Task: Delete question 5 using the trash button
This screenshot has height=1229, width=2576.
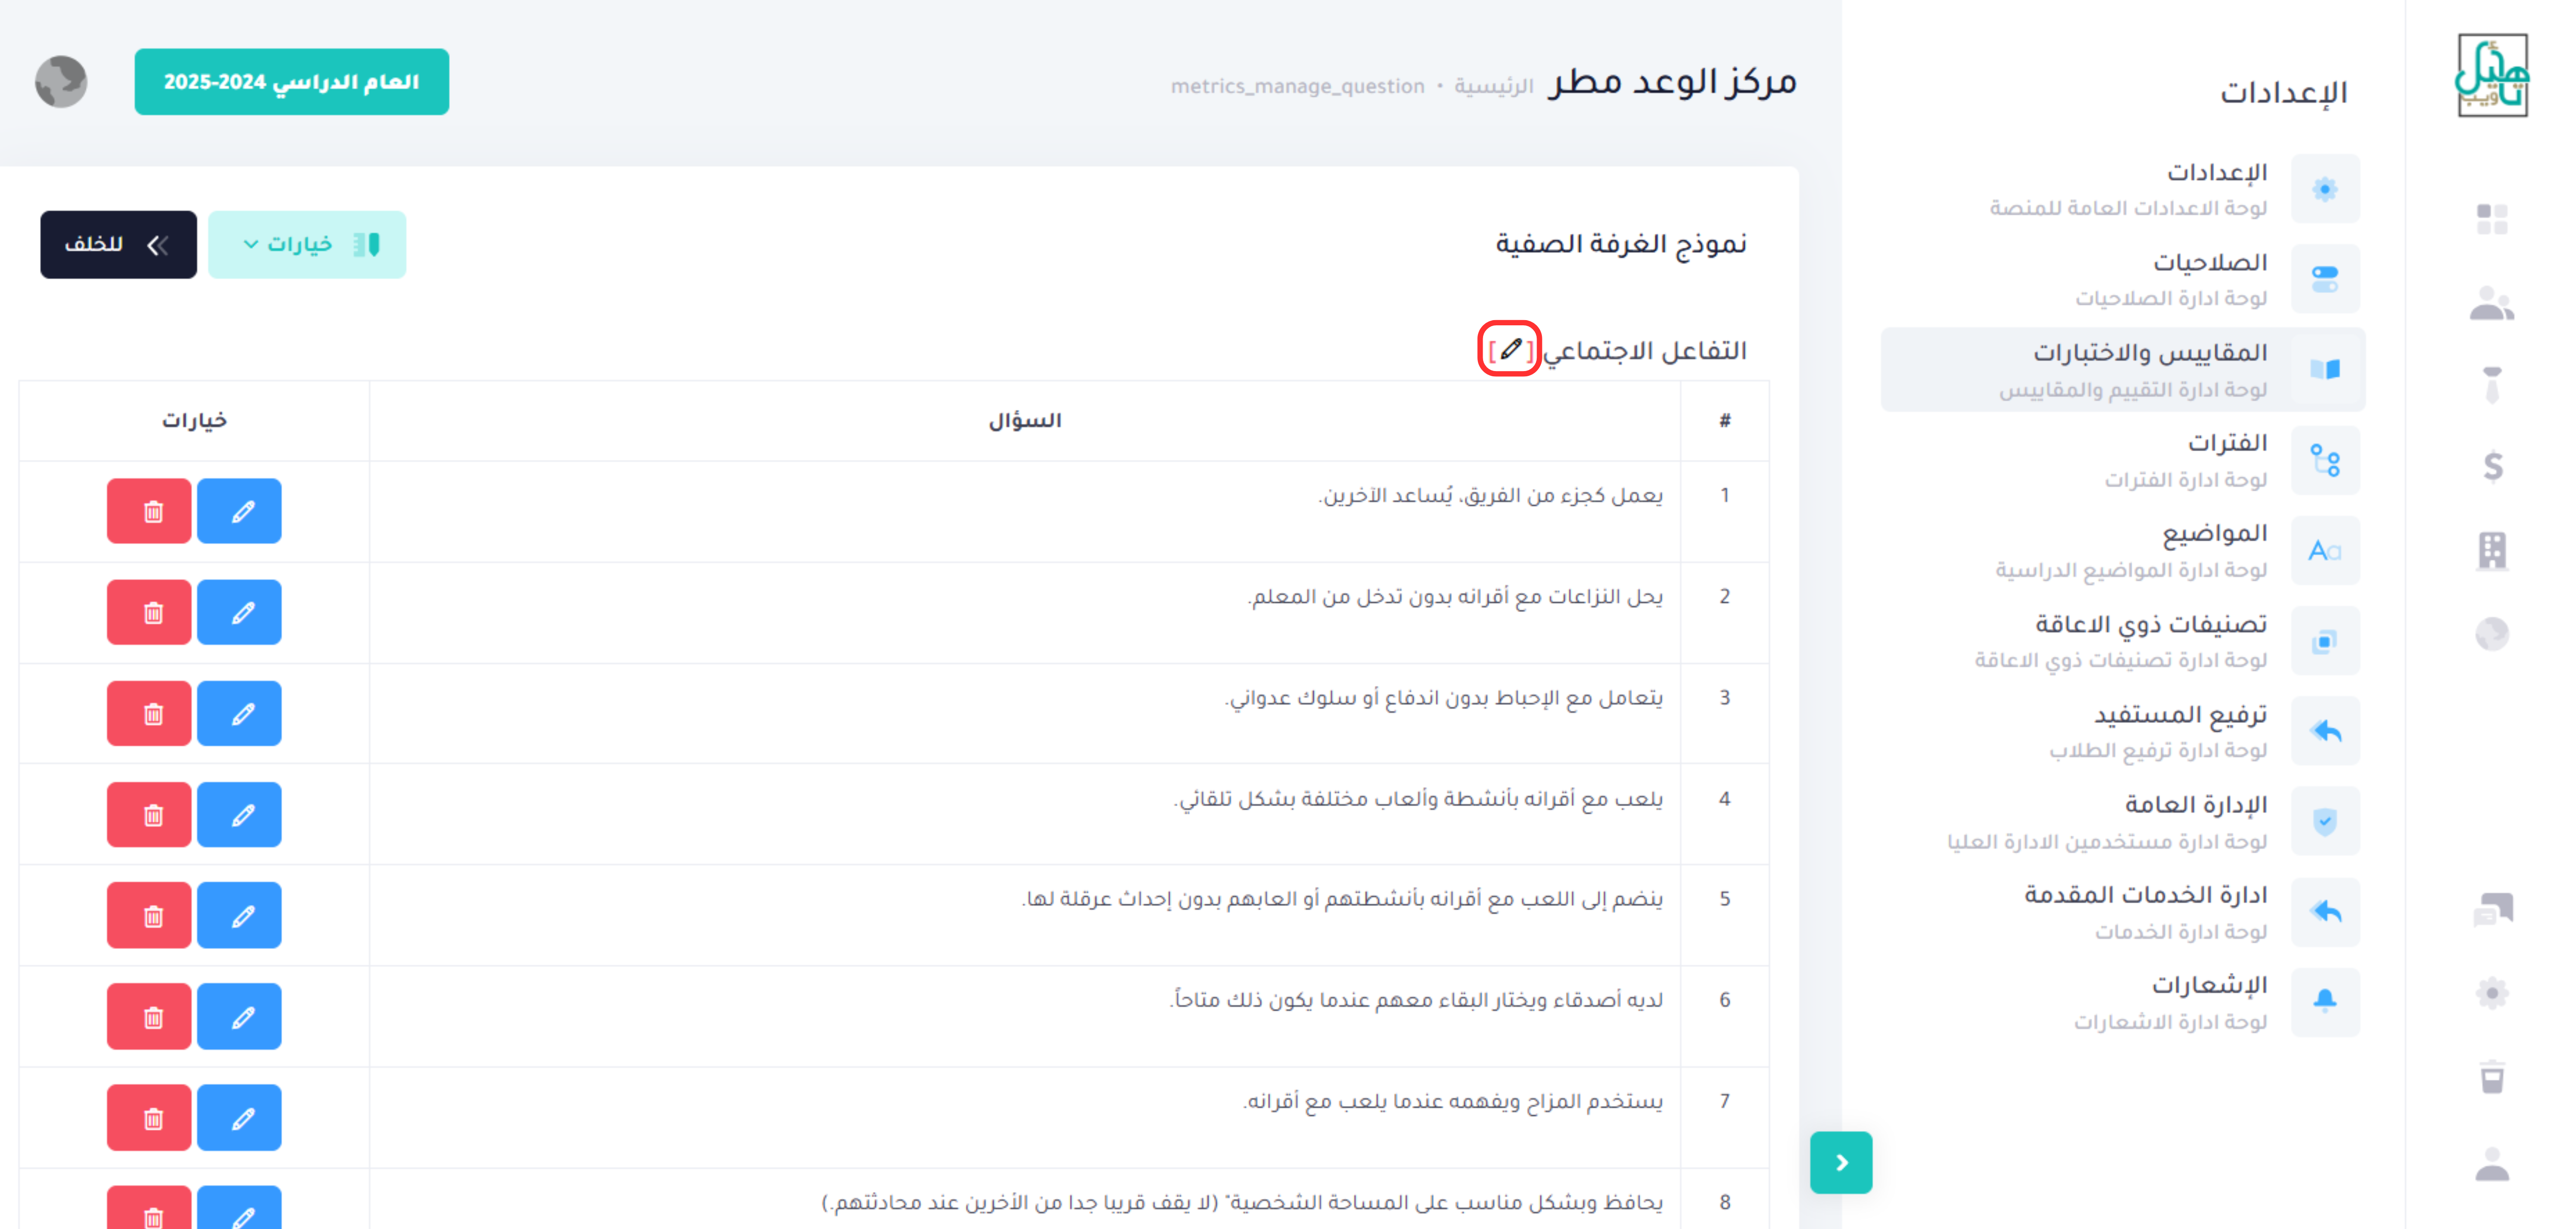Action: pyautogui.click(x=149, y=915)
